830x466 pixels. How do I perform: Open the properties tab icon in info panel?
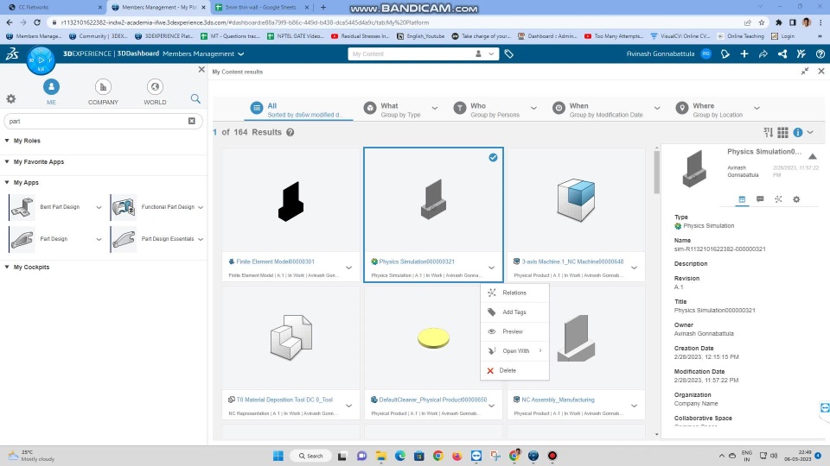point(742,199)
